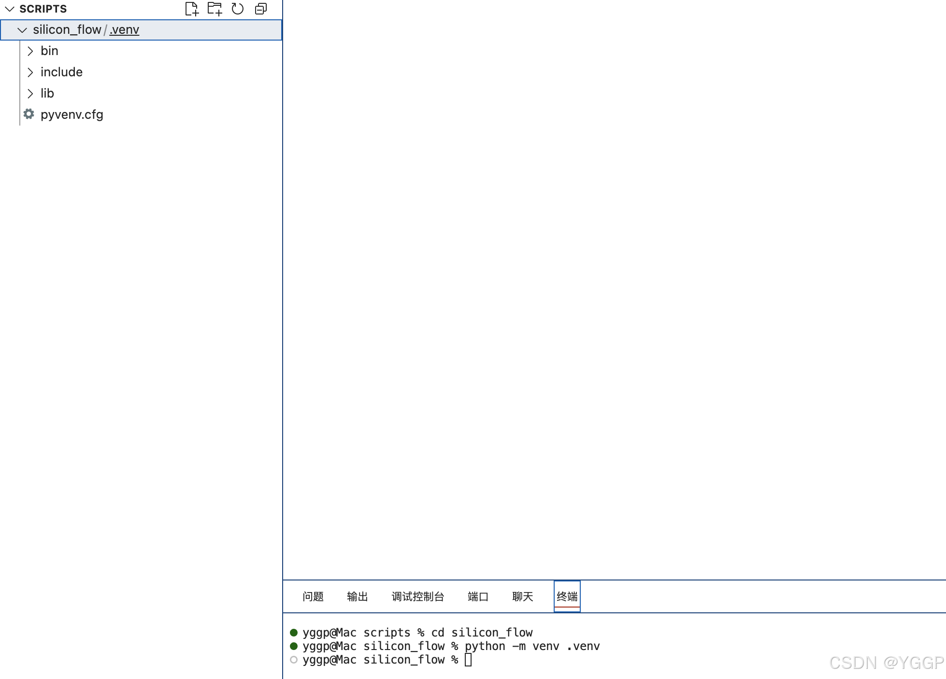This screenshot has width=946, height=679.
Task: Switch to the 问题 tab
Action: click(313, 596)
